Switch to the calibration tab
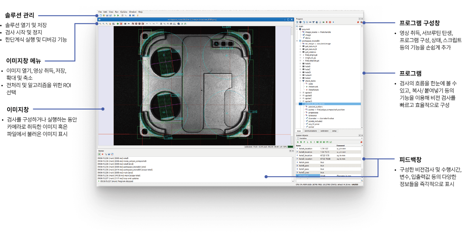Image resolution: width=465 pixels, height=238 pixels. [324, 131]
